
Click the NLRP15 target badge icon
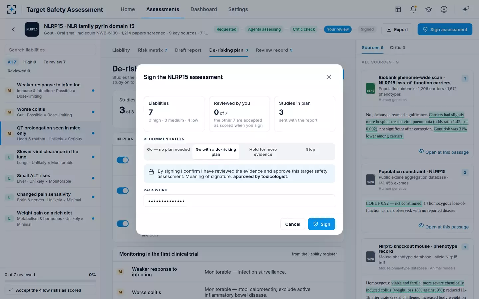[32, 29]
